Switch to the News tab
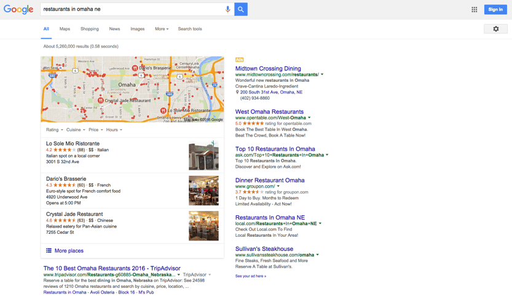This screenshot has width=512, height=302. [x=114, y=29]
